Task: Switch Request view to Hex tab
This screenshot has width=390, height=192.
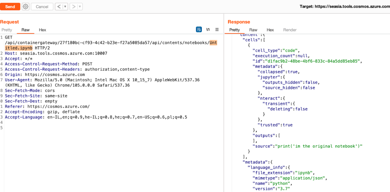Action: coord(43,30)
